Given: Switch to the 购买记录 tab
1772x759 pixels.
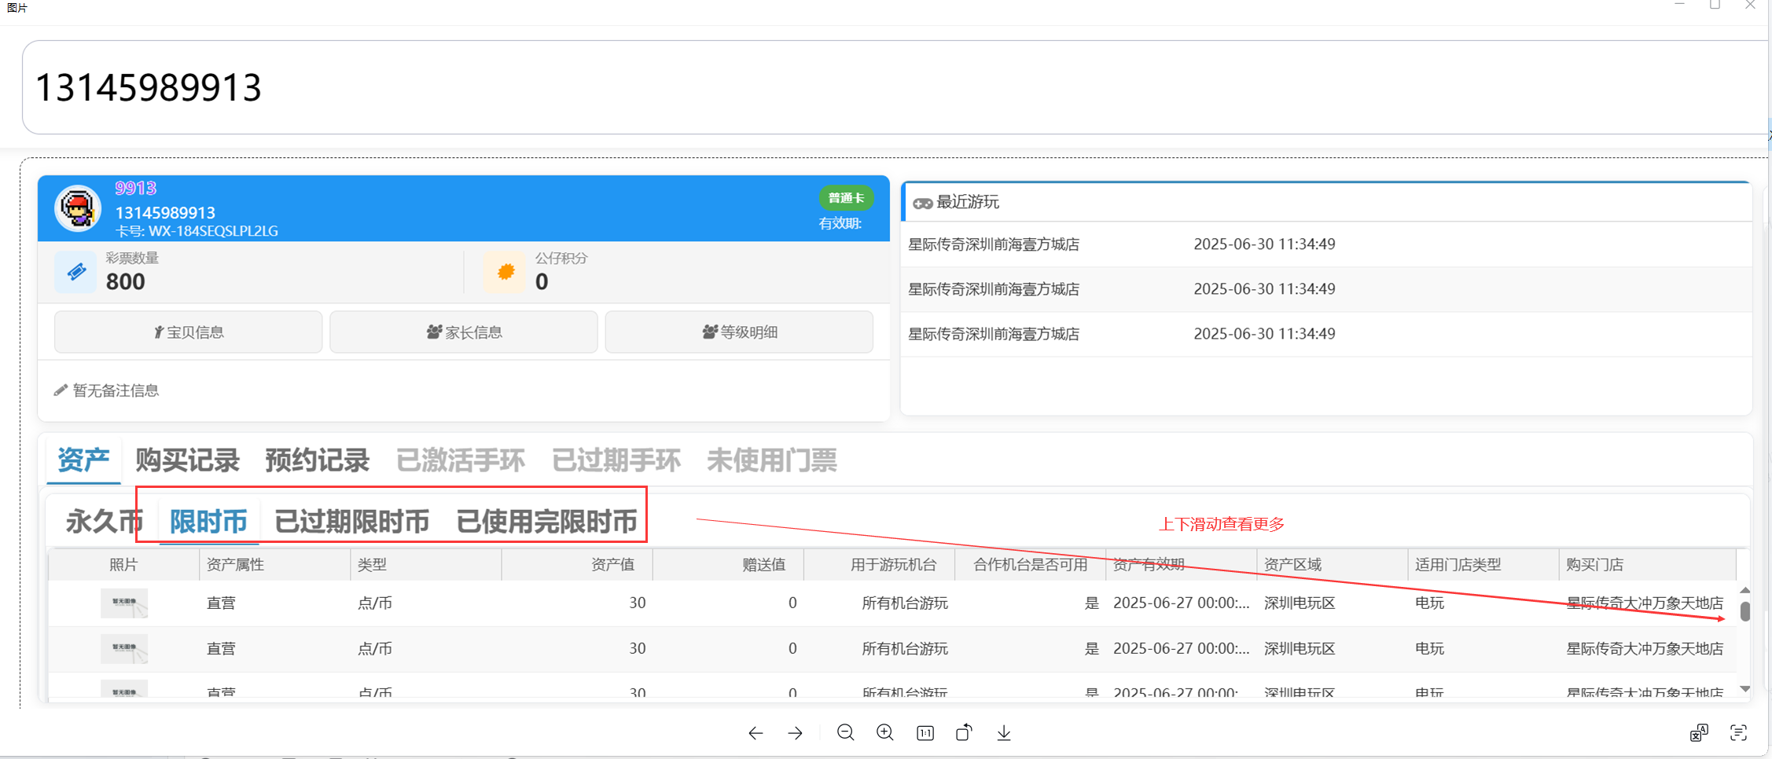Looking at the screenshot, I should click(x=187, y=460).
